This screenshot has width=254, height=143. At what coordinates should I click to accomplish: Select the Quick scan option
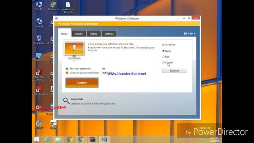click(167, 51)
